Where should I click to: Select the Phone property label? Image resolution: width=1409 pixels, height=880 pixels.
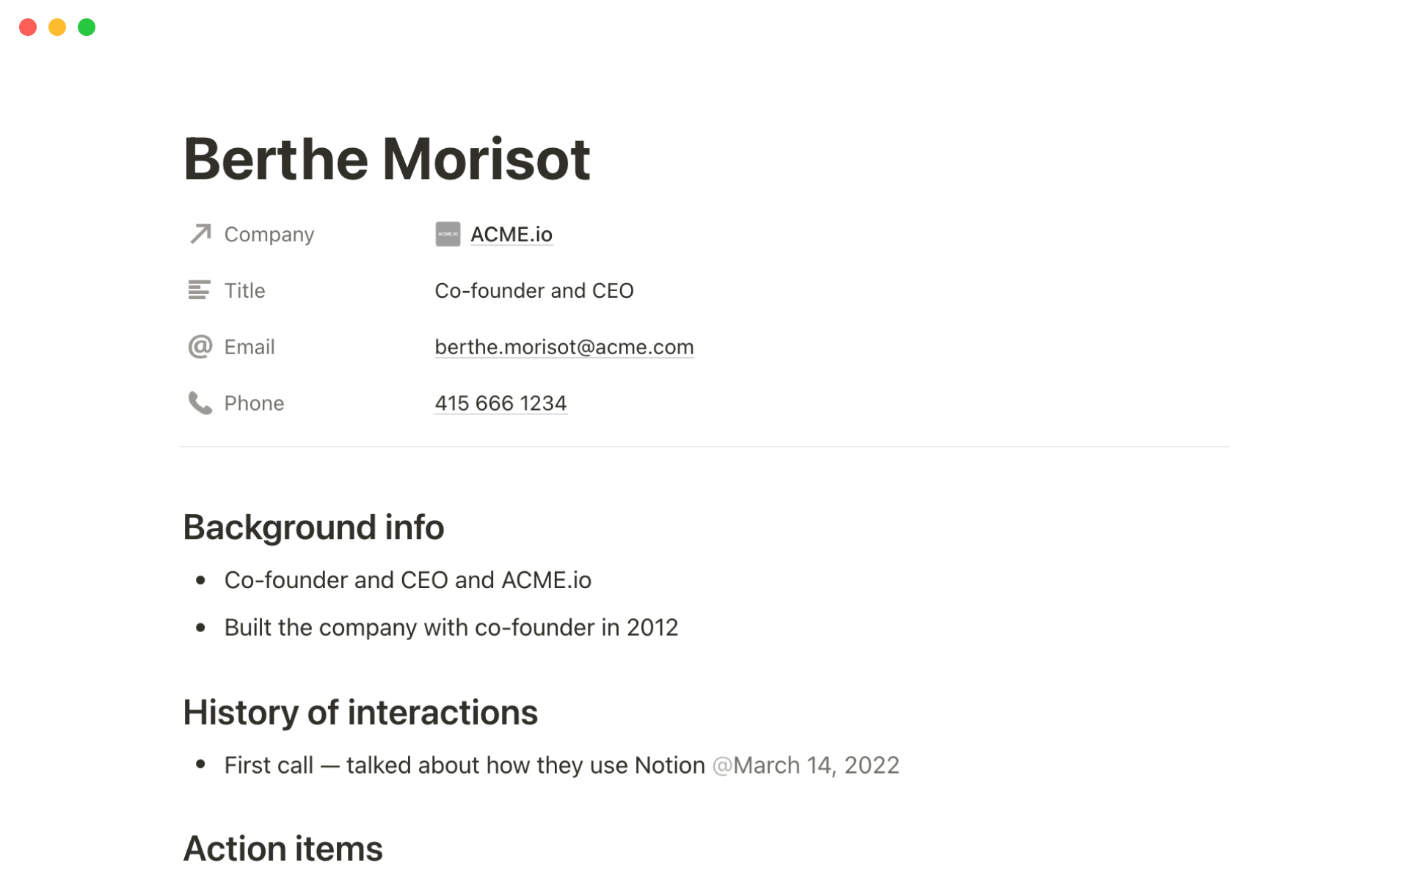pyautogui.click(x=254, y=403)
